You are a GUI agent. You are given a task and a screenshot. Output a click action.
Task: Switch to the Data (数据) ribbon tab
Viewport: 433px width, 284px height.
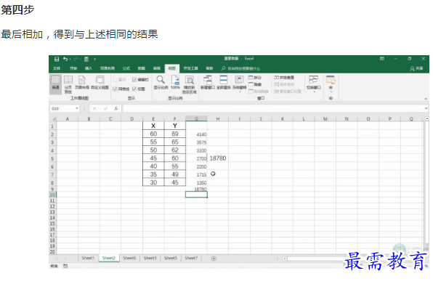click(142, 68)
